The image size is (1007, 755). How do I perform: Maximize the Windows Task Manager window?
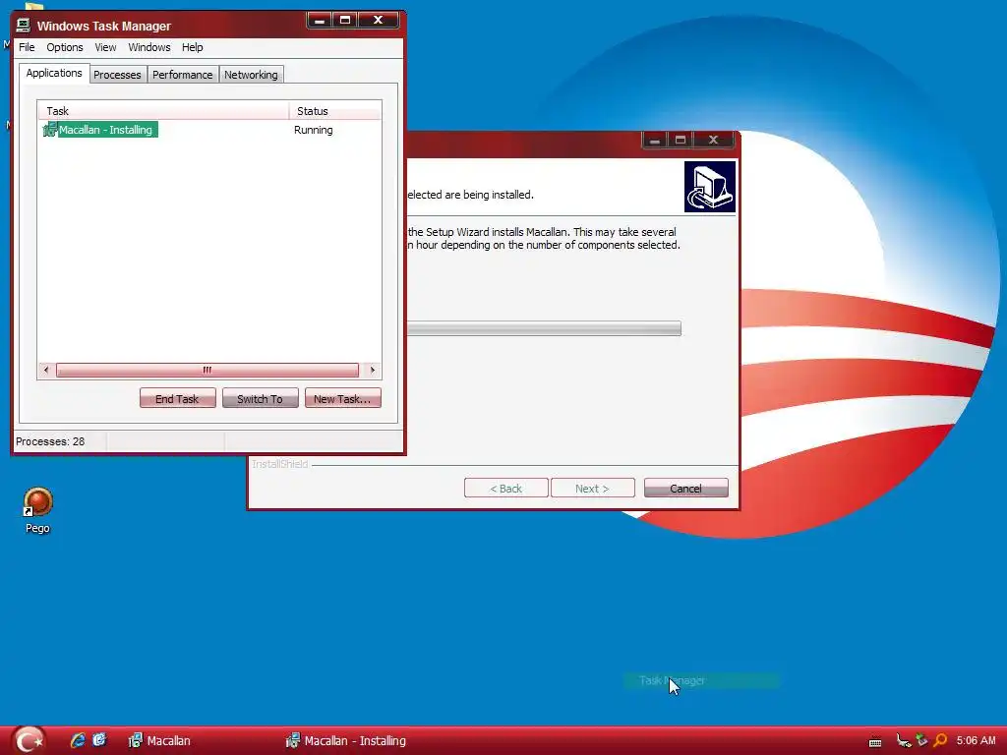(345, 21)
